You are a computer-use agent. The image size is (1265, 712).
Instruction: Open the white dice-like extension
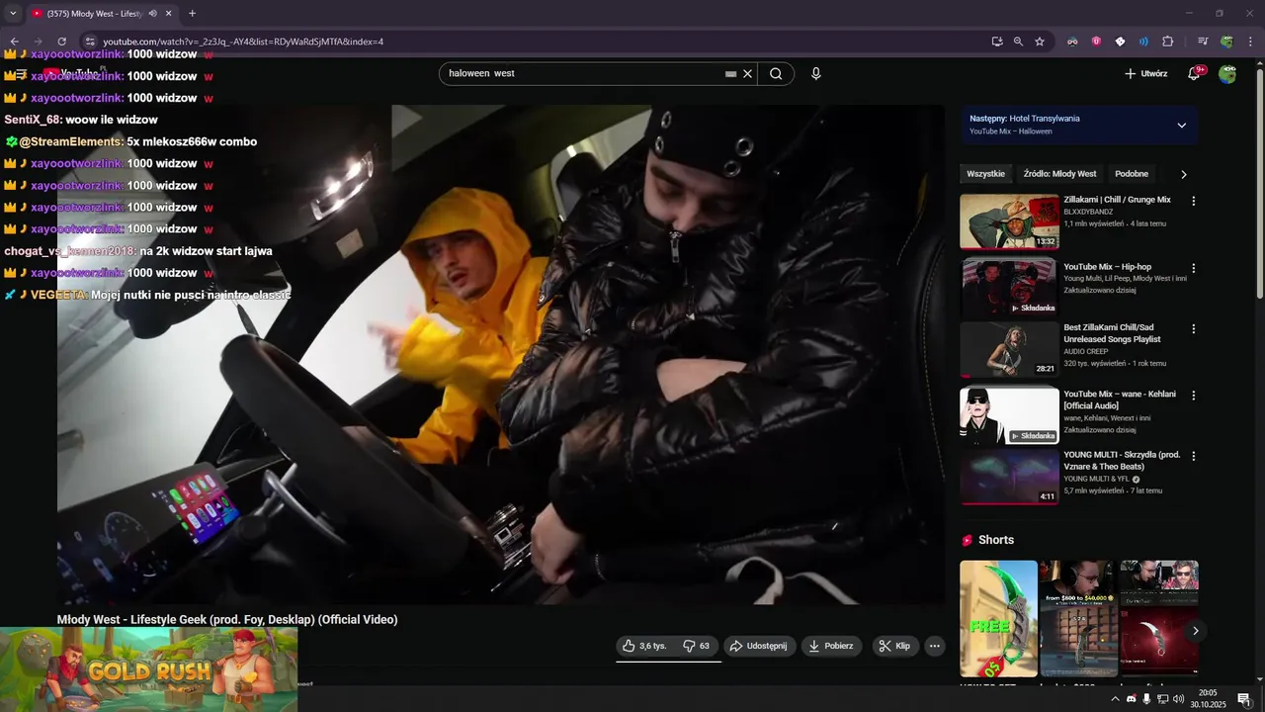(1120, 42)
